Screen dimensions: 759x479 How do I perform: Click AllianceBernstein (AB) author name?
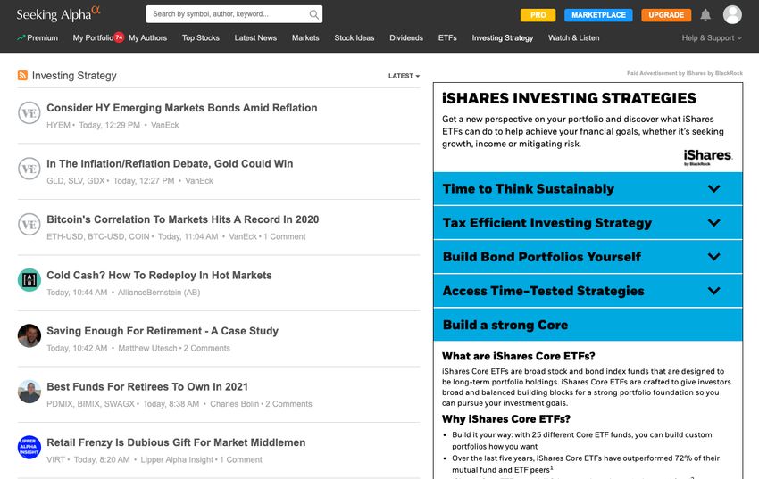(x=159, y=293)
